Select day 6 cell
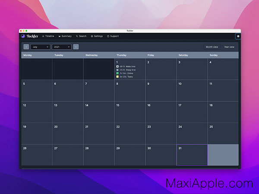Viewport: 259px width, 194px height. pos(68,91)
